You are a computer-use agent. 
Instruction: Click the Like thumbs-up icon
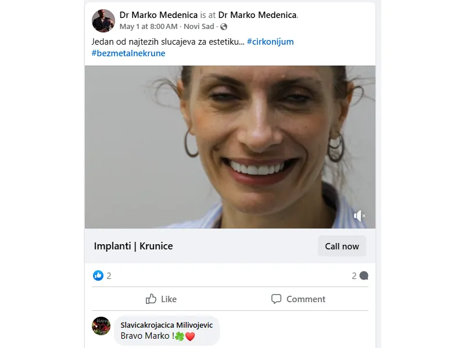coord(150,299)
